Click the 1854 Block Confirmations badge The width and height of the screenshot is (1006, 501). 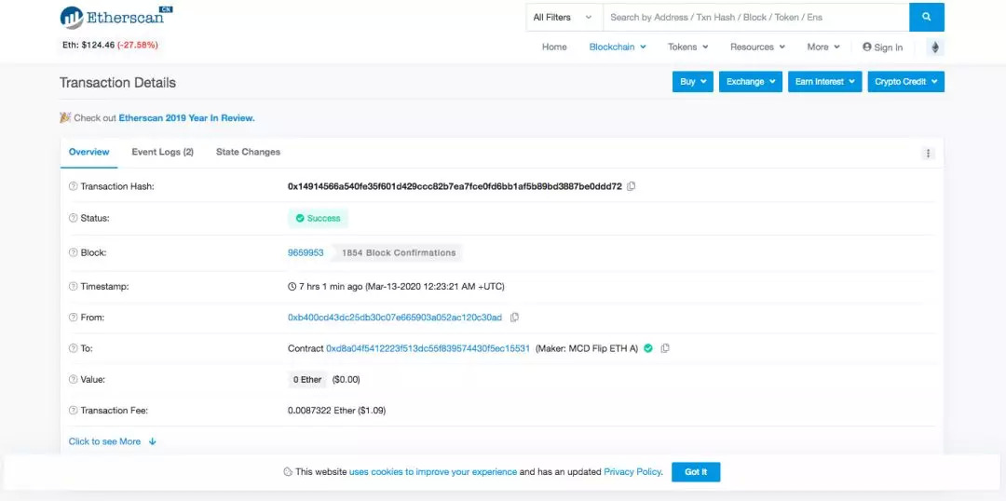click(x=399, y=252)
